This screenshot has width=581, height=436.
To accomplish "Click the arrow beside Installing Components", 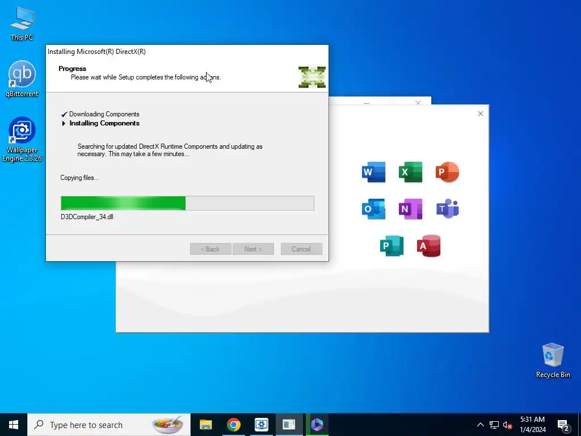I will pyautogui.click(x=64, y=123).
